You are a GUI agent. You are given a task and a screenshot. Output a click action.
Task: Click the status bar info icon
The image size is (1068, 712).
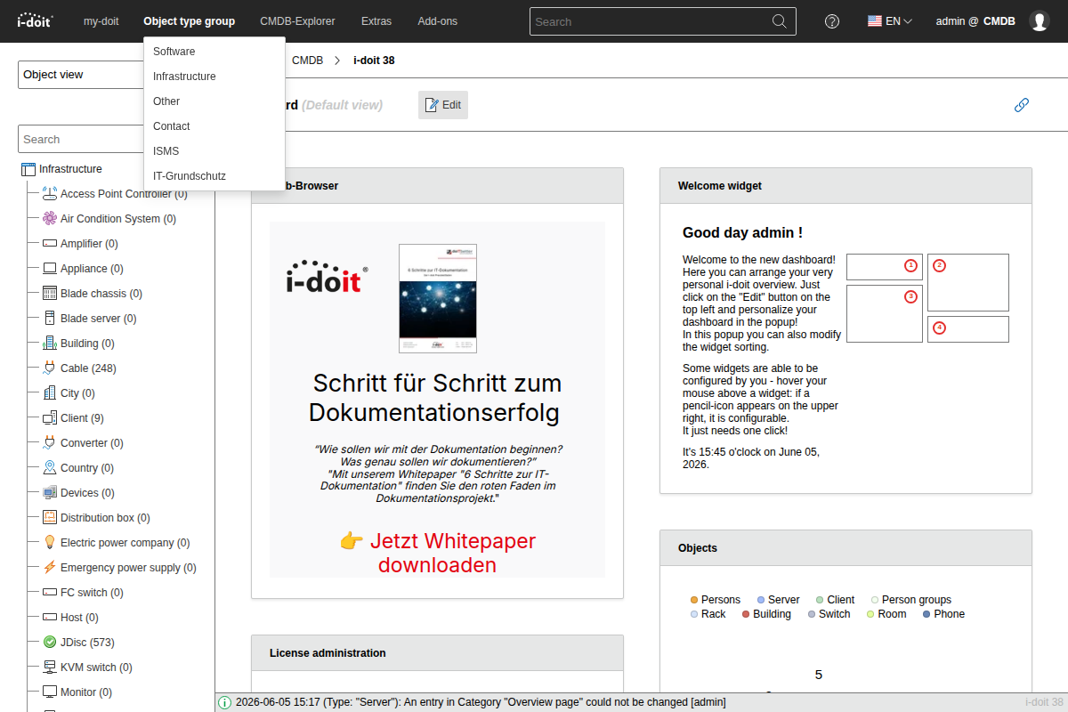(x=225, y=702)
